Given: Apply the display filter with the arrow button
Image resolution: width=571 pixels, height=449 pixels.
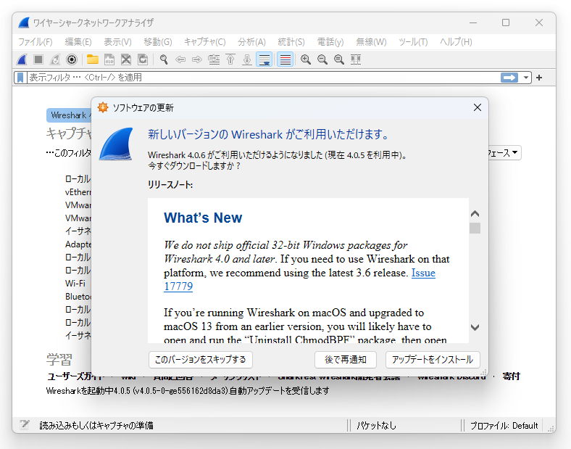Looking at the screenshot, I should (x=509, y=78).
